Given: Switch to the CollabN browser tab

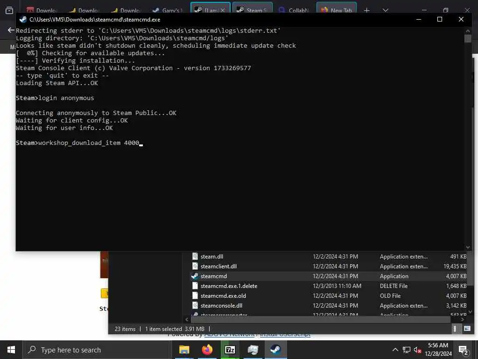Looking at the screenshot, I should coord(294,10).
